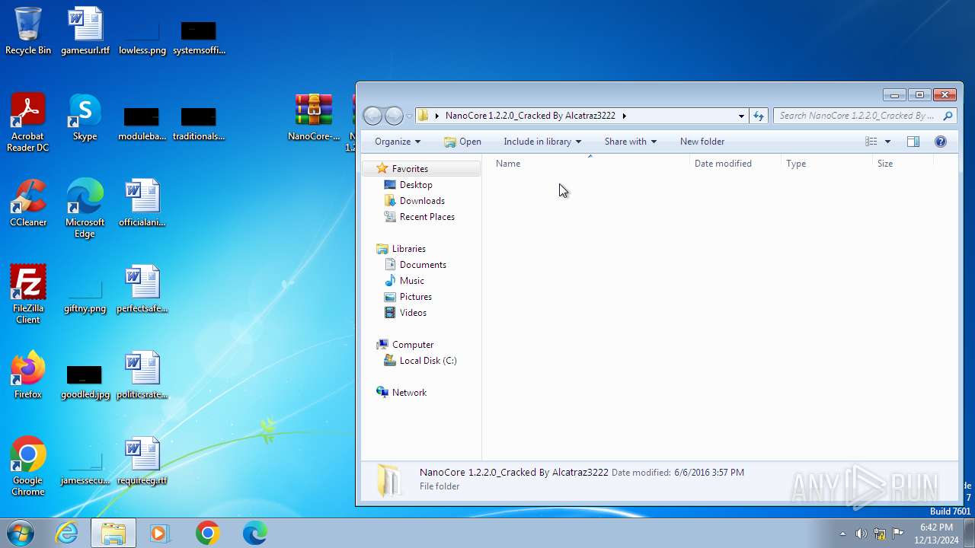Click the volume tray icon
The width and height of the screenshot is (975, 548).
click(x=861, y=534)
